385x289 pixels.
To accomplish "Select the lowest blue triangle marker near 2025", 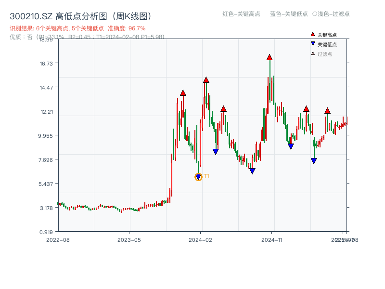I will [x=314, y=160].
